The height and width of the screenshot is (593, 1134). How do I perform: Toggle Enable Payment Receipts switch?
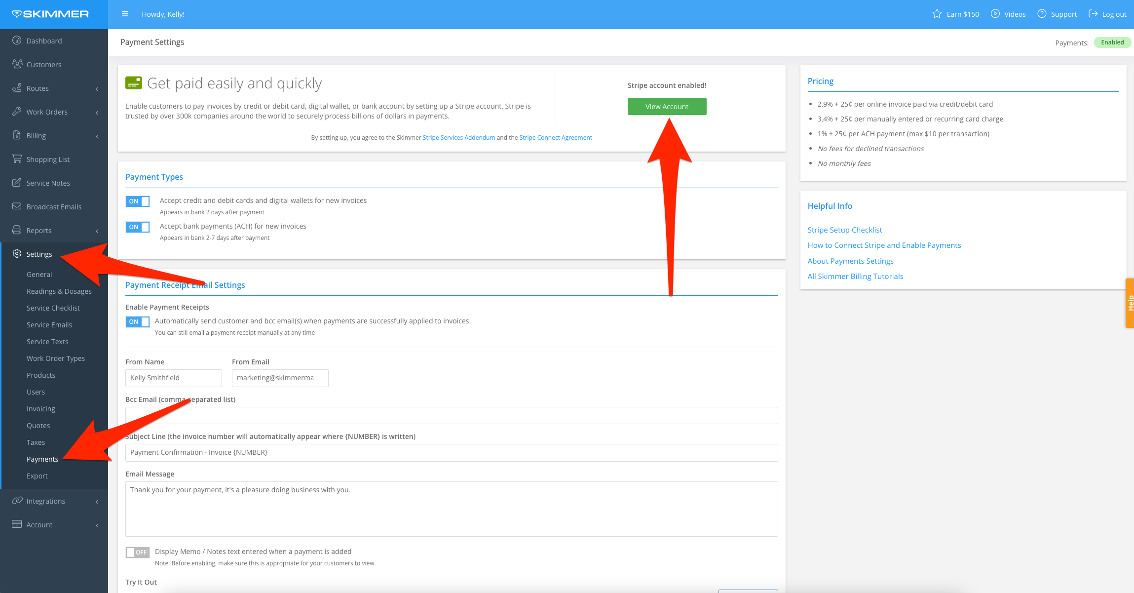point(138,322)
